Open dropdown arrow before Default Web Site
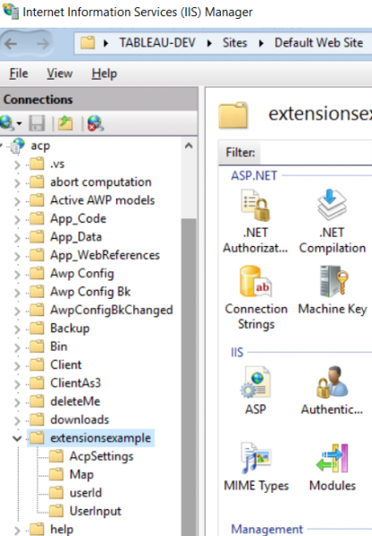The image size is (372, 536). click(x=261, y=43)
